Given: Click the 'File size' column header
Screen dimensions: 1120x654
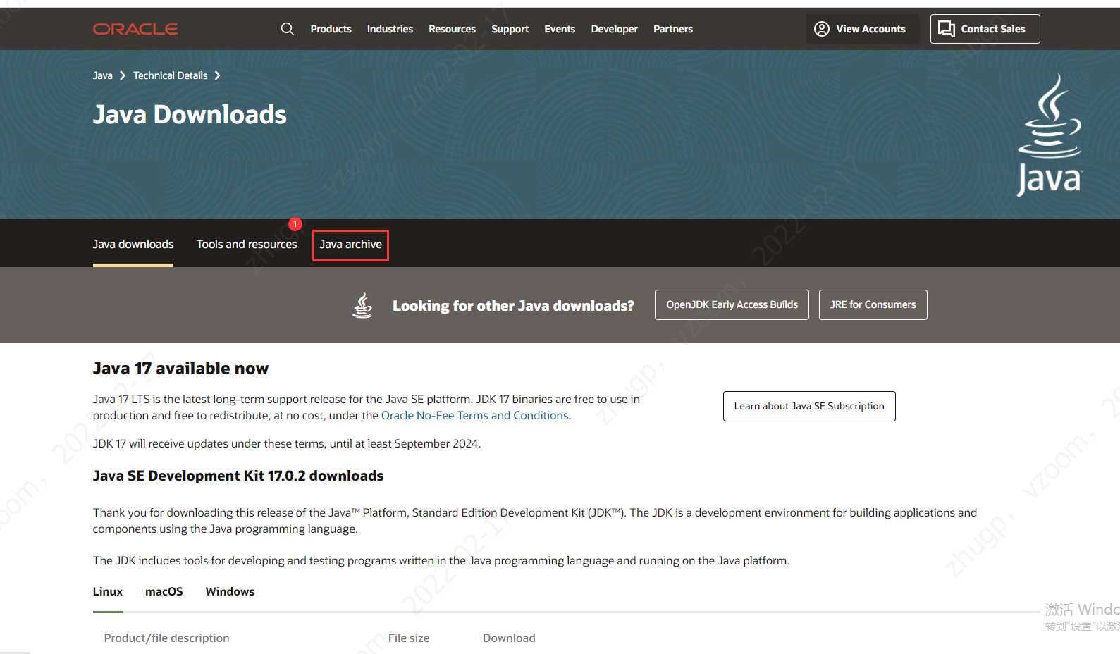Looking at the screenshot, I should (409, 638).
